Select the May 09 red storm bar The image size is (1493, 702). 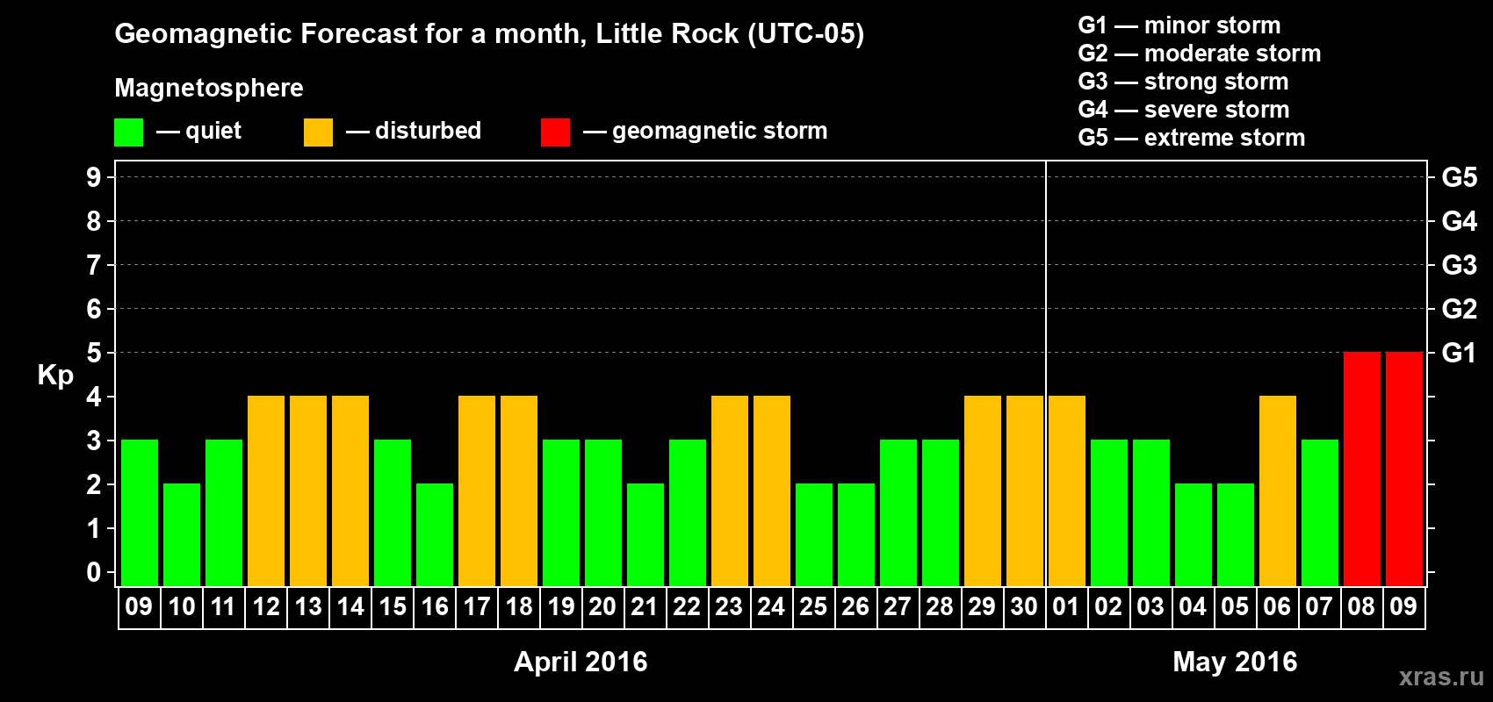[x=1404, y=469]
